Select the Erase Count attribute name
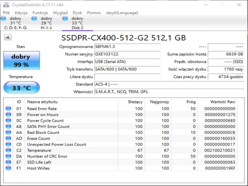Image resolution: width=248 pixels, height=186 pixels. click(39, 138)
